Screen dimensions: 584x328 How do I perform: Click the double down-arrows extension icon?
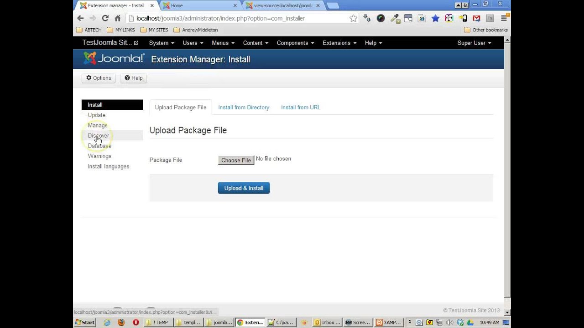[367, 18]
